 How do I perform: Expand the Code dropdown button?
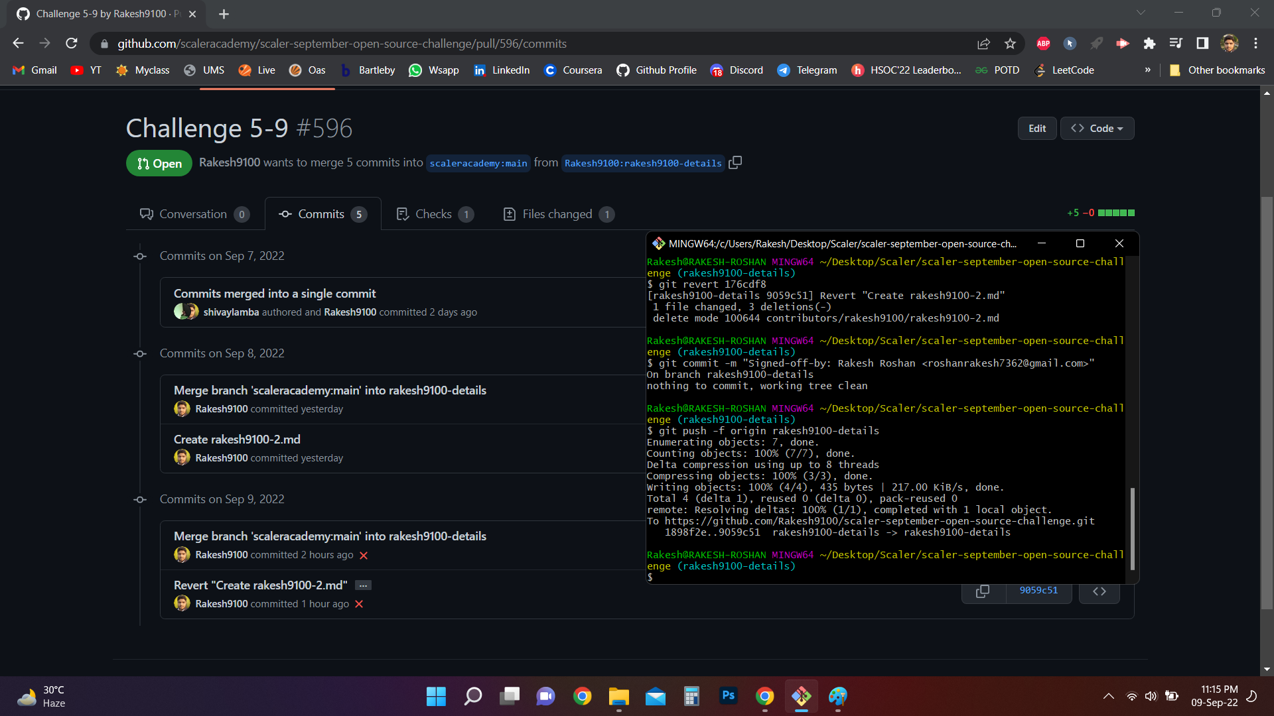click(x=1097, y=129)
